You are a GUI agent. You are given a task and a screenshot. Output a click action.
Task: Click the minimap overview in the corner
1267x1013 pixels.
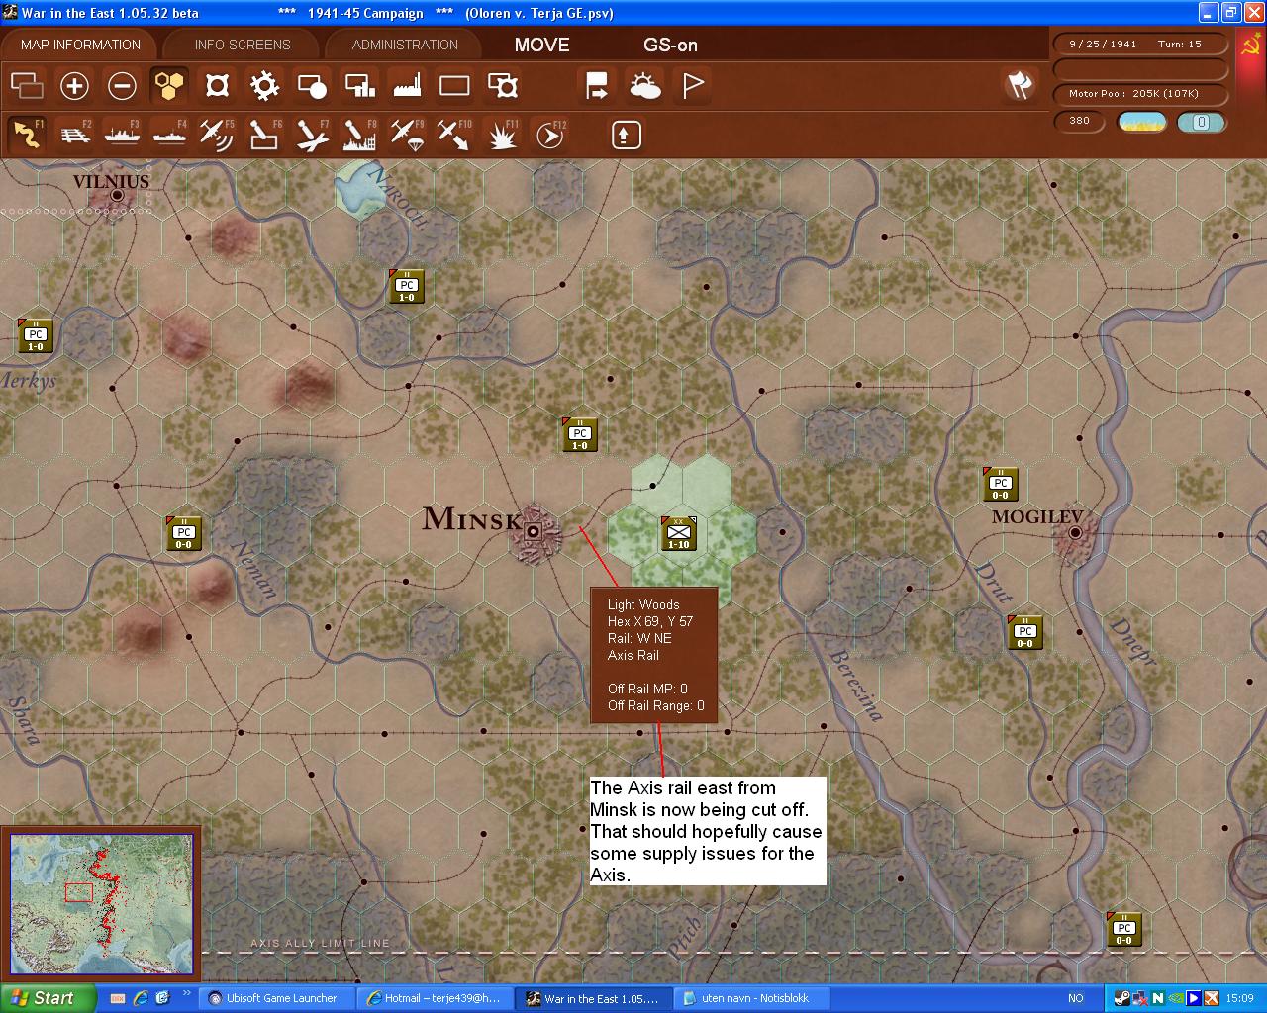pos(101,903)
